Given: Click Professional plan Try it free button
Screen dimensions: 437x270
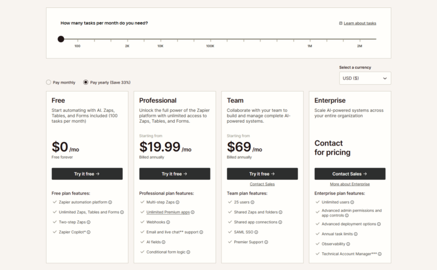Looking at the screenshot, I should tap(175, 174).
